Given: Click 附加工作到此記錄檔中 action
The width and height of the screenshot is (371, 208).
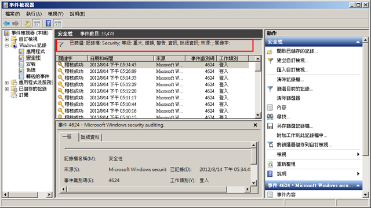Looking at the screenshot, I should tap(301, 135).
